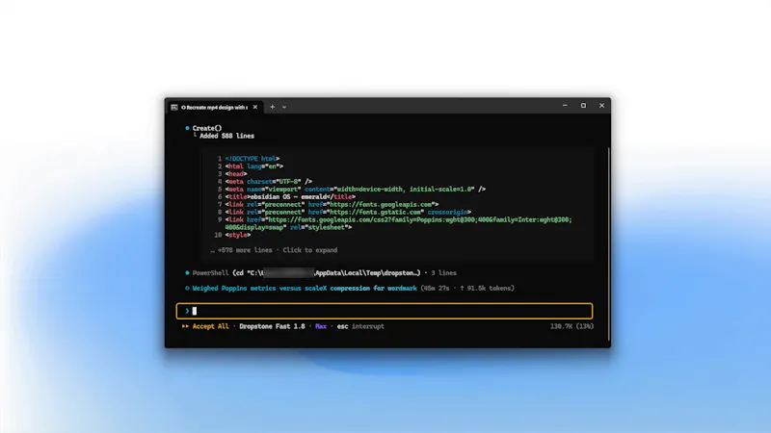The image size is (771, 433).
Task: Click line 9 Poppins stylesheet link URL
Action: click(398, 223)
